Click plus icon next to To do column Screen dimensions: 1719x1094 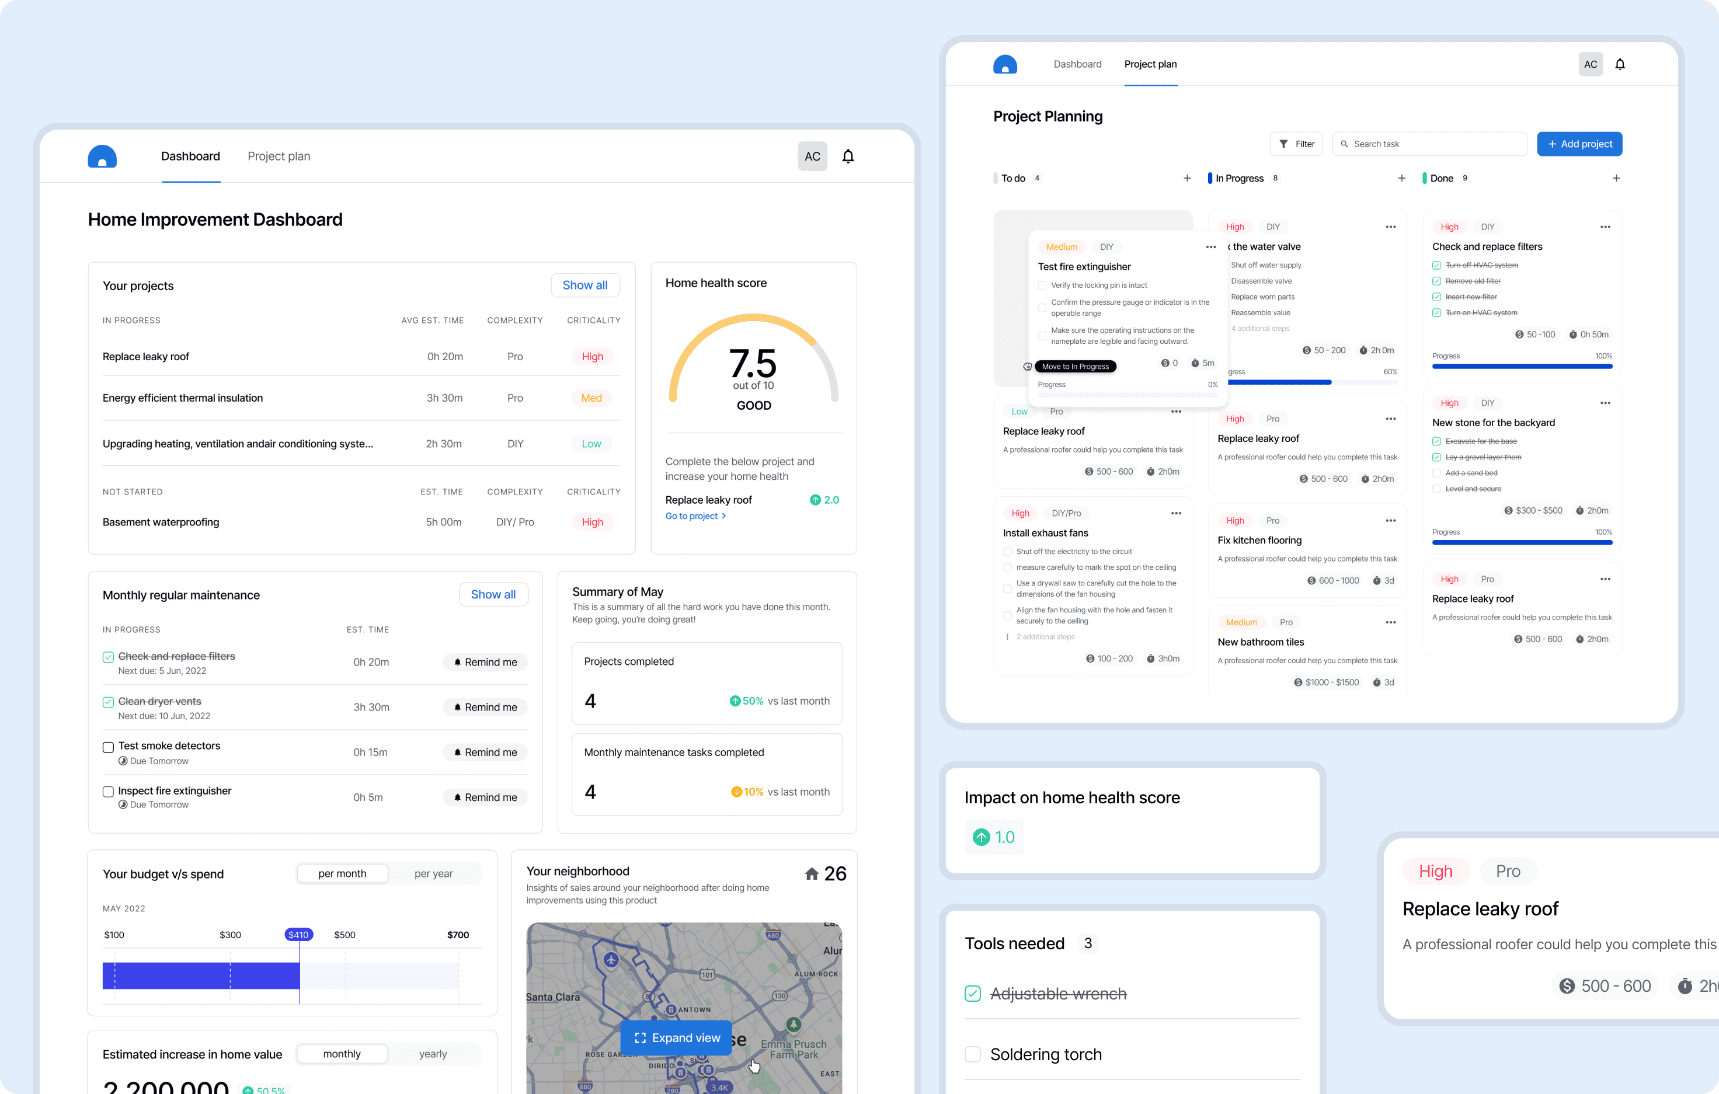1186,179
